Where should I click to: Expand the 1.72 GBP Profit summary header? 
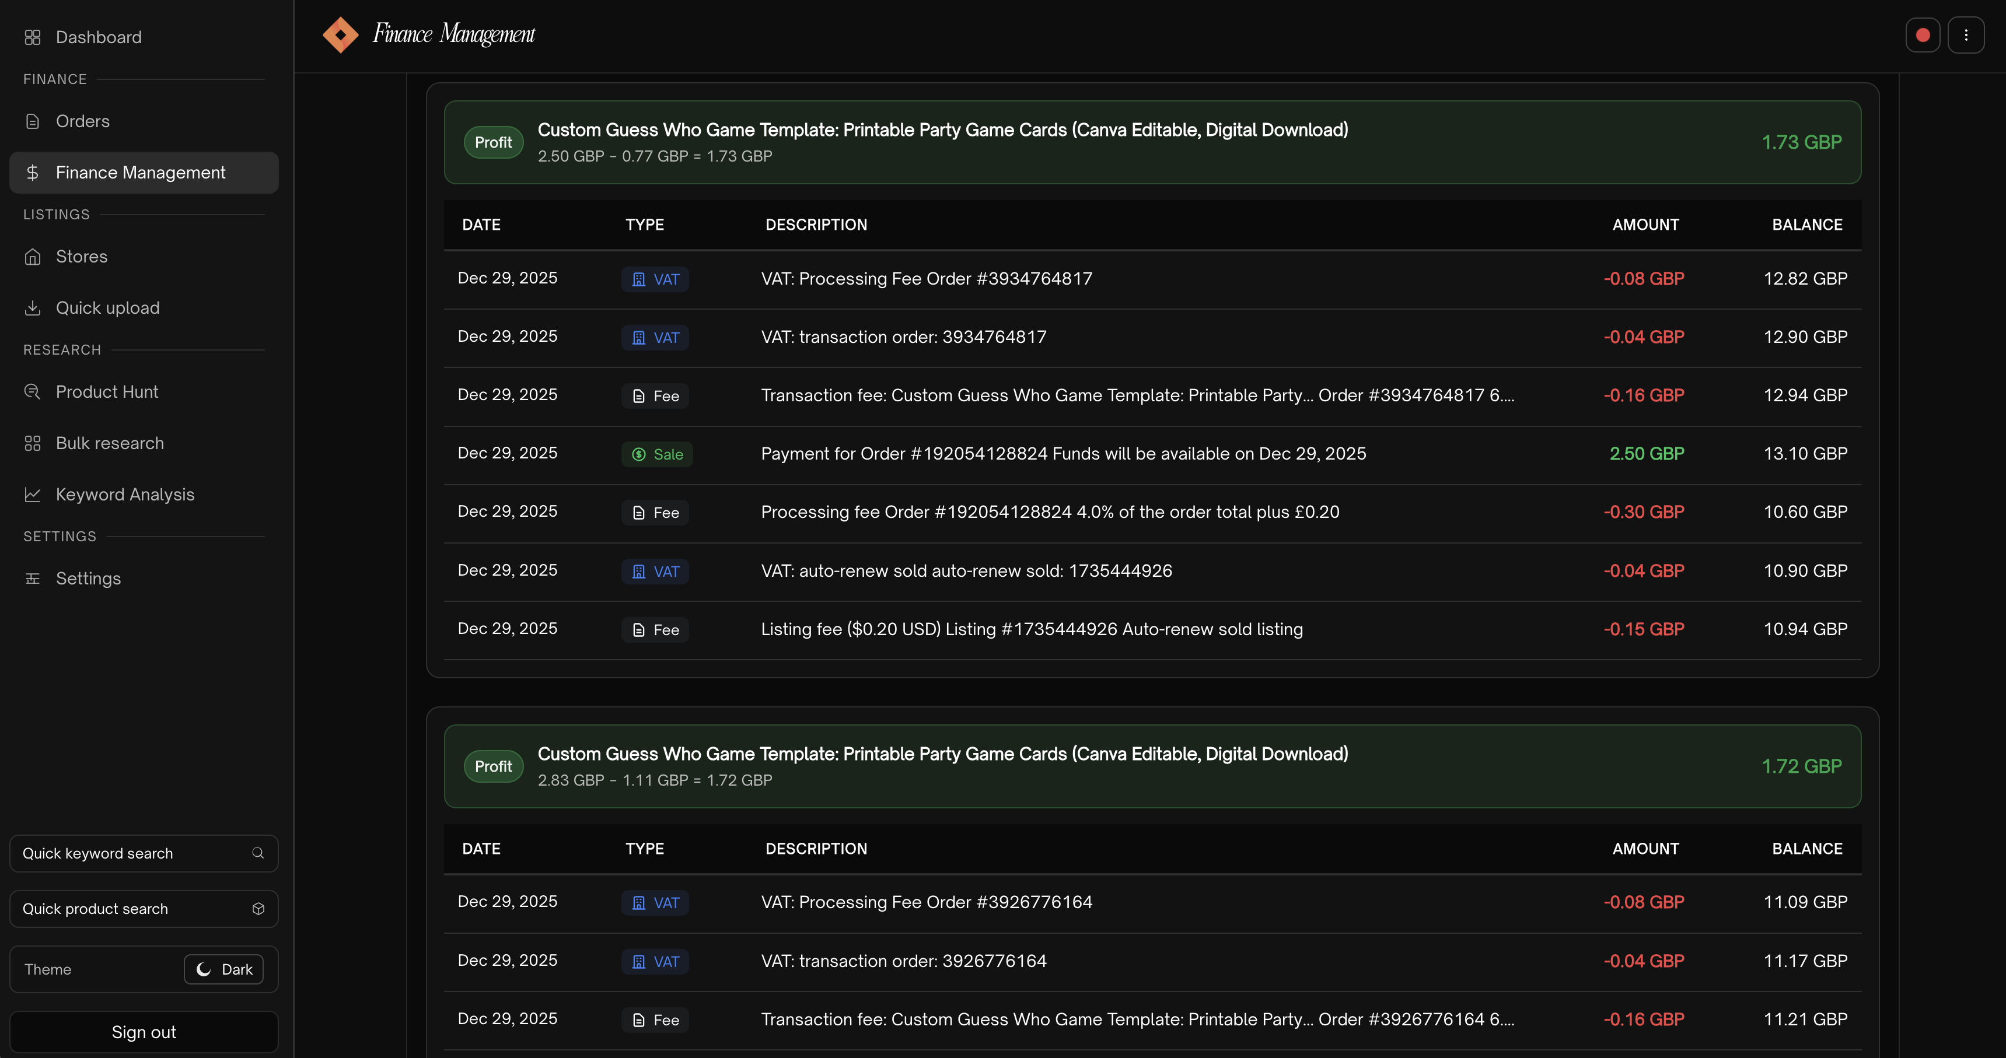pyautogui.click(x=1152, y=766)
